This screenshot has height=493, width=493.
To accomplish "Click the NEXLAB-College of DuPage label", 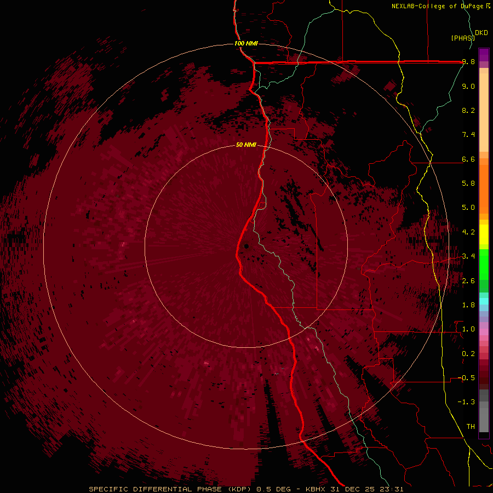I will tap(438, 6).
